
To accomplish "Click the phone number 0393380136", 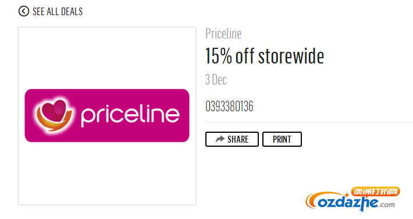I will point(229,107).
